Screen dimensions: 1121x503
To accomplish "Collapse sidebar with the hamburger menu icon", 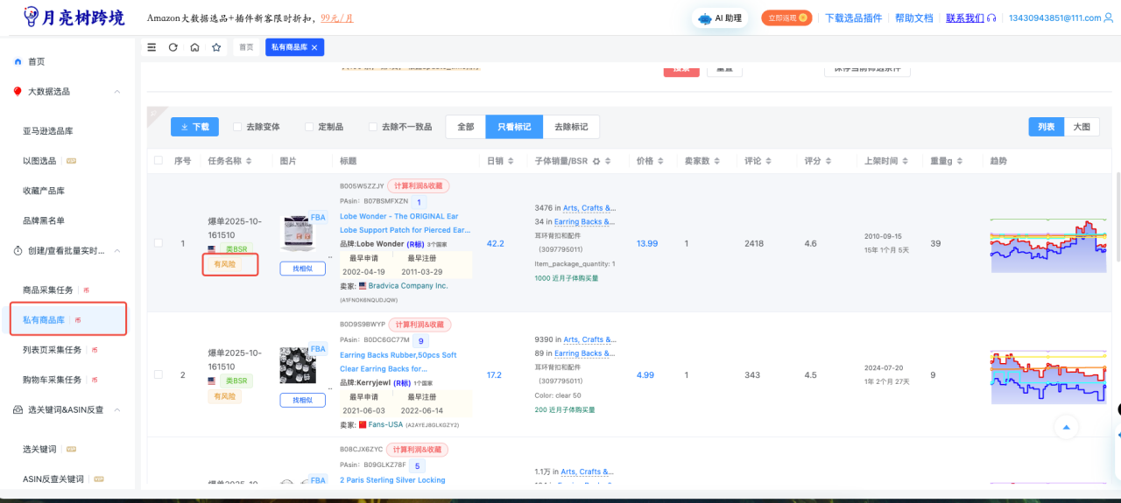I will click(152, 47).
